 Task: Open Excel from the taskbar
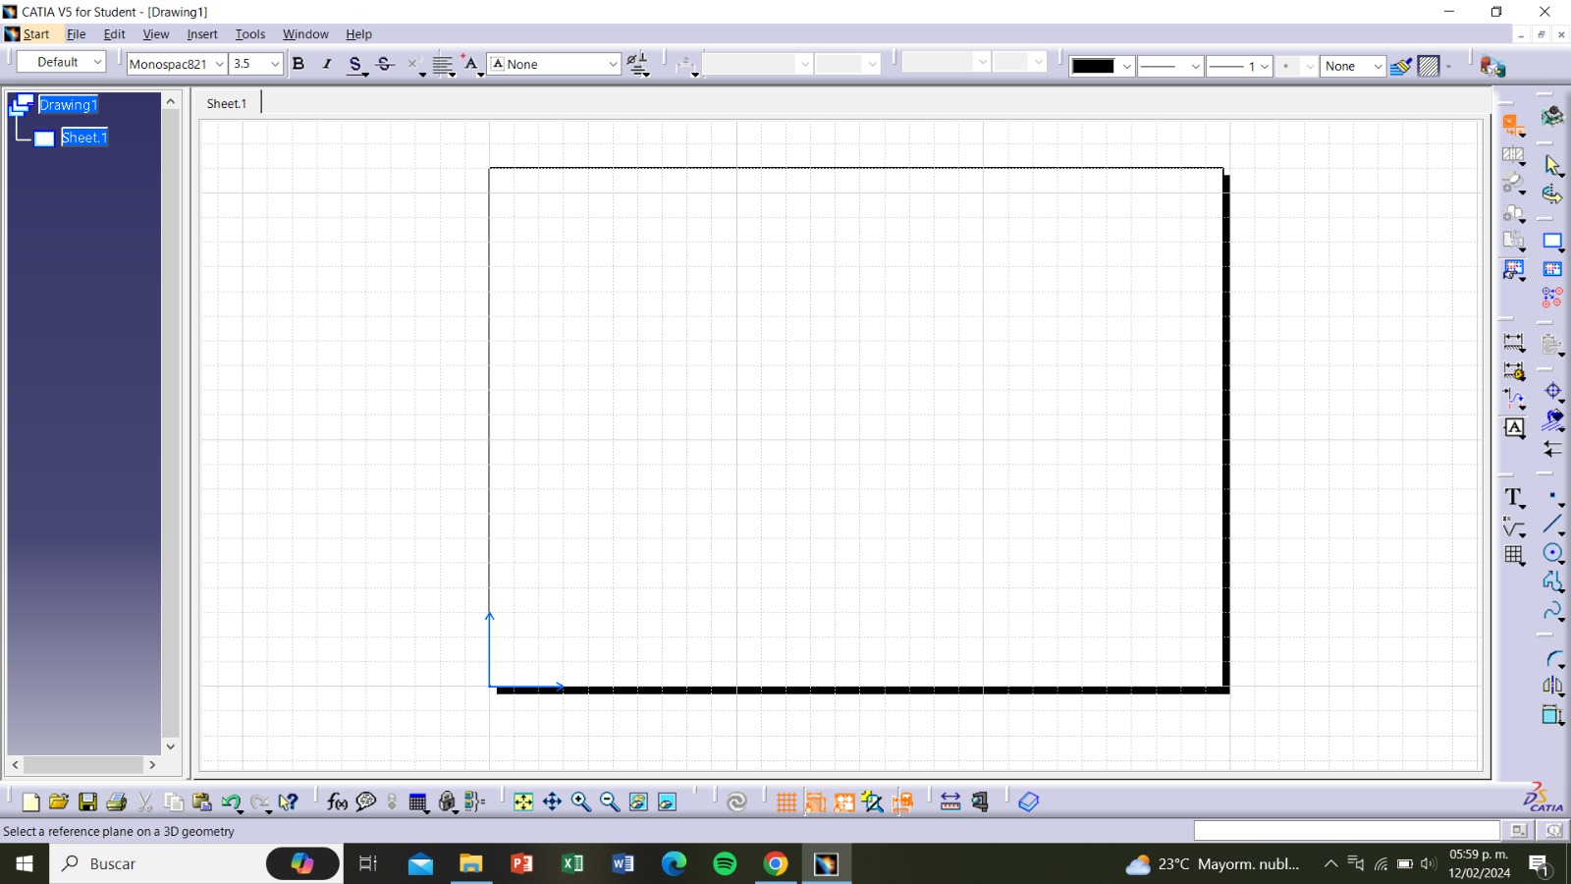pyautogui.click(x=572, y=863)
